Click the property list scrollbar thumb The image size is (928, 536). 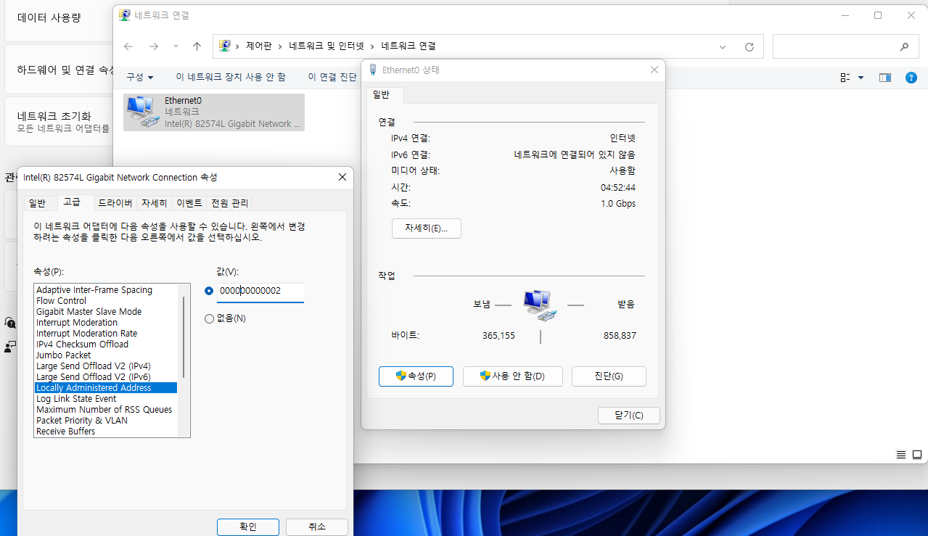pyautogui.click(x=184, y=337)
